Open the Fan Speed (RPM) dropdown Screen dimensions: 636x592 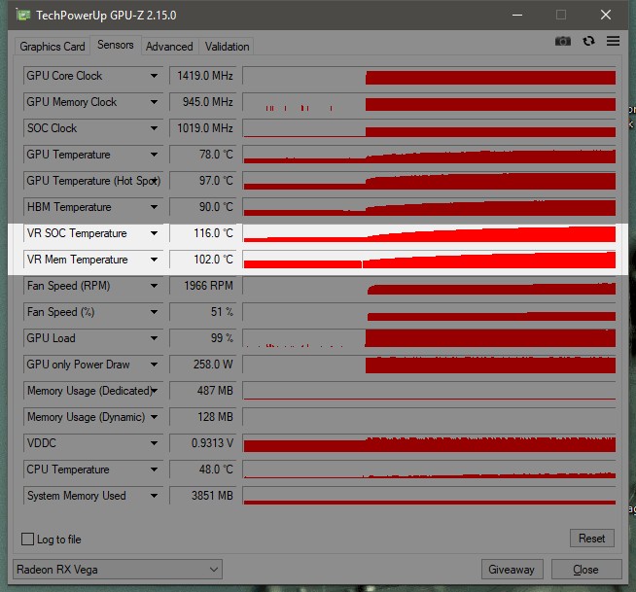coord(154,286)
